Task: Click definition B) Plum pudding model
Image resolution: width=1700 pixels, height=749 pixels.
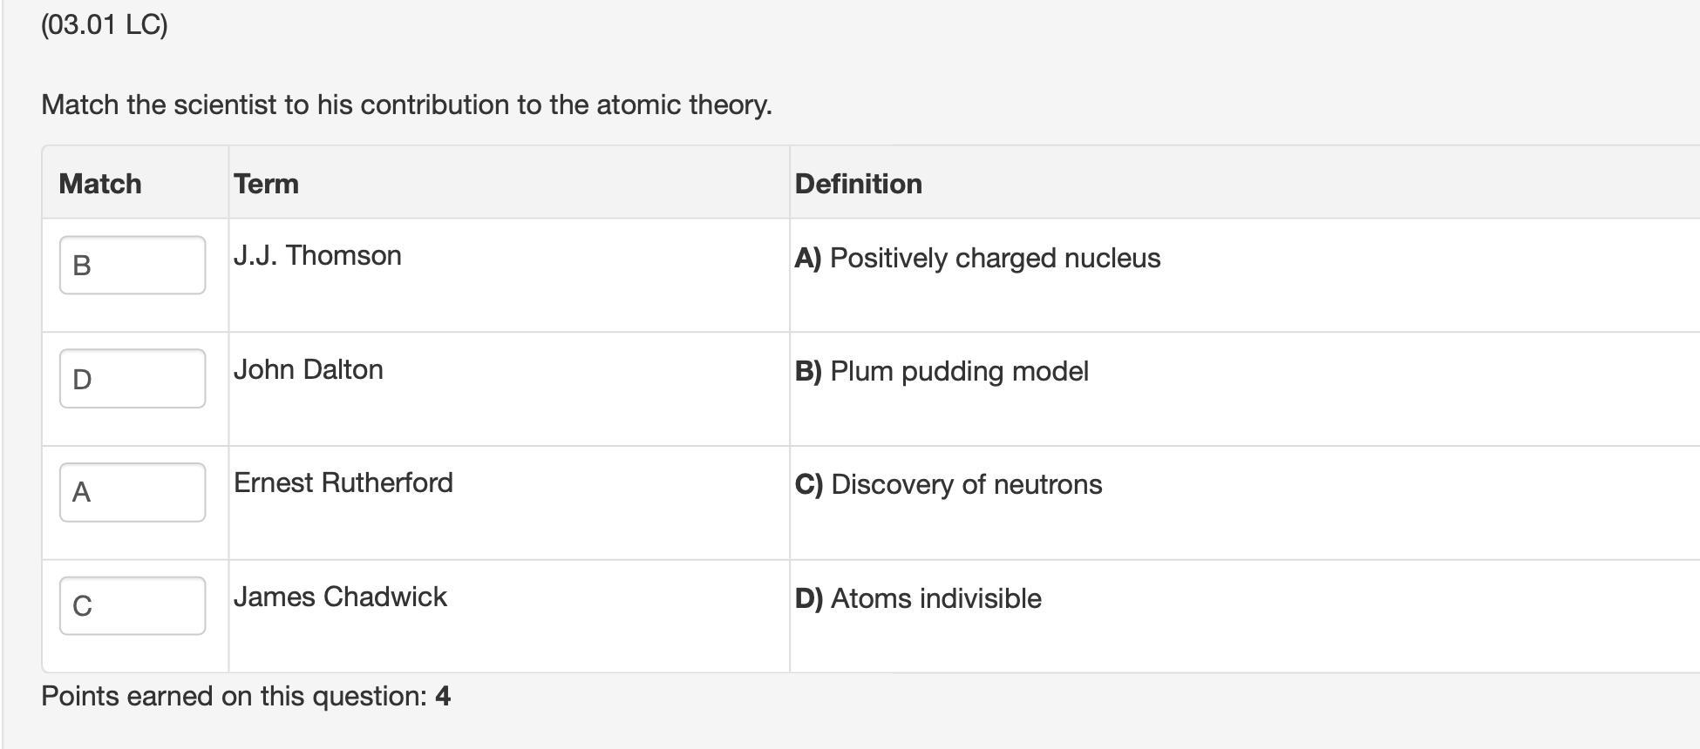Action: coord(942,370)
